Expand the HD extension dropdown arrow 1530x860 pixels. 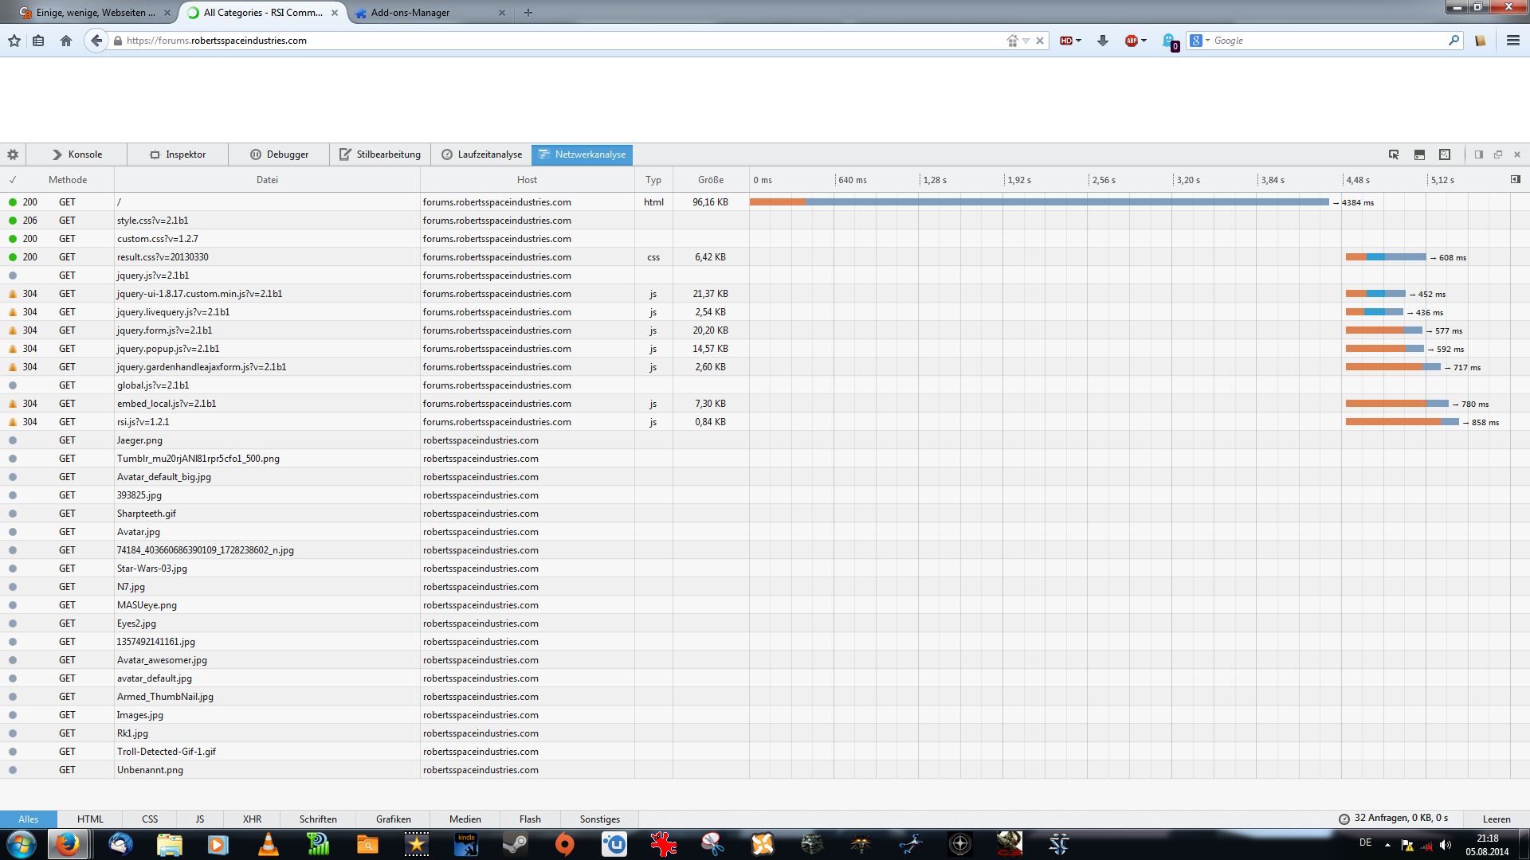click(x=1079, y=41)
